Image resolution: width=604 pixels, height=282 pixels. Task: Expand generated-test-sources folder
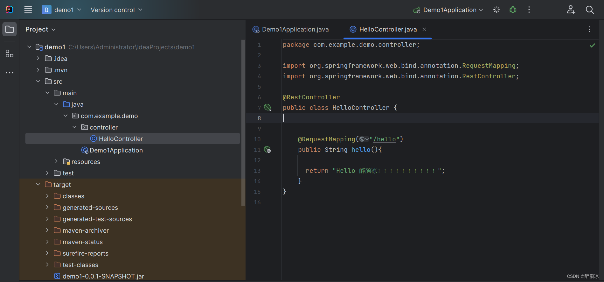[x=47, y=219]
